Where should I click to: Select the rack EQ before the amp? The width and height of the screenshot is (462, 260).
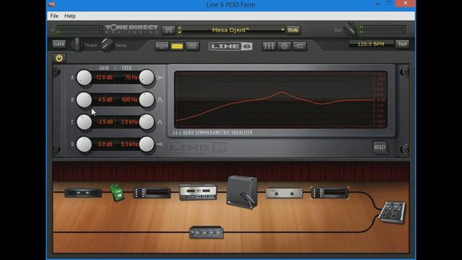(x=152, y=193)
